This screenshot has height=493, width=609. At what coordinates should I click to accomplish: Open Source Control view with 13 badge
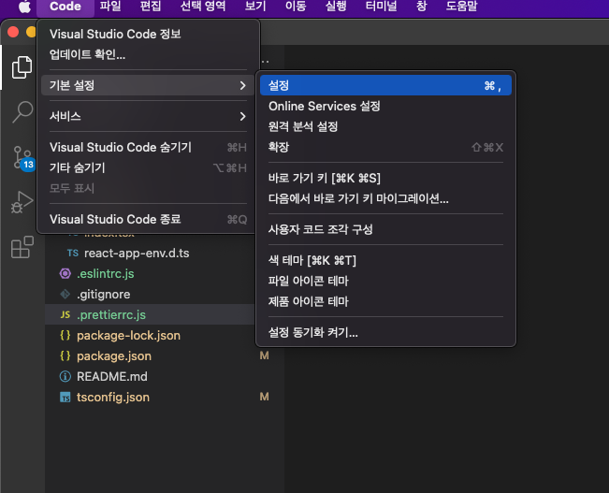(x=23, y=158)
